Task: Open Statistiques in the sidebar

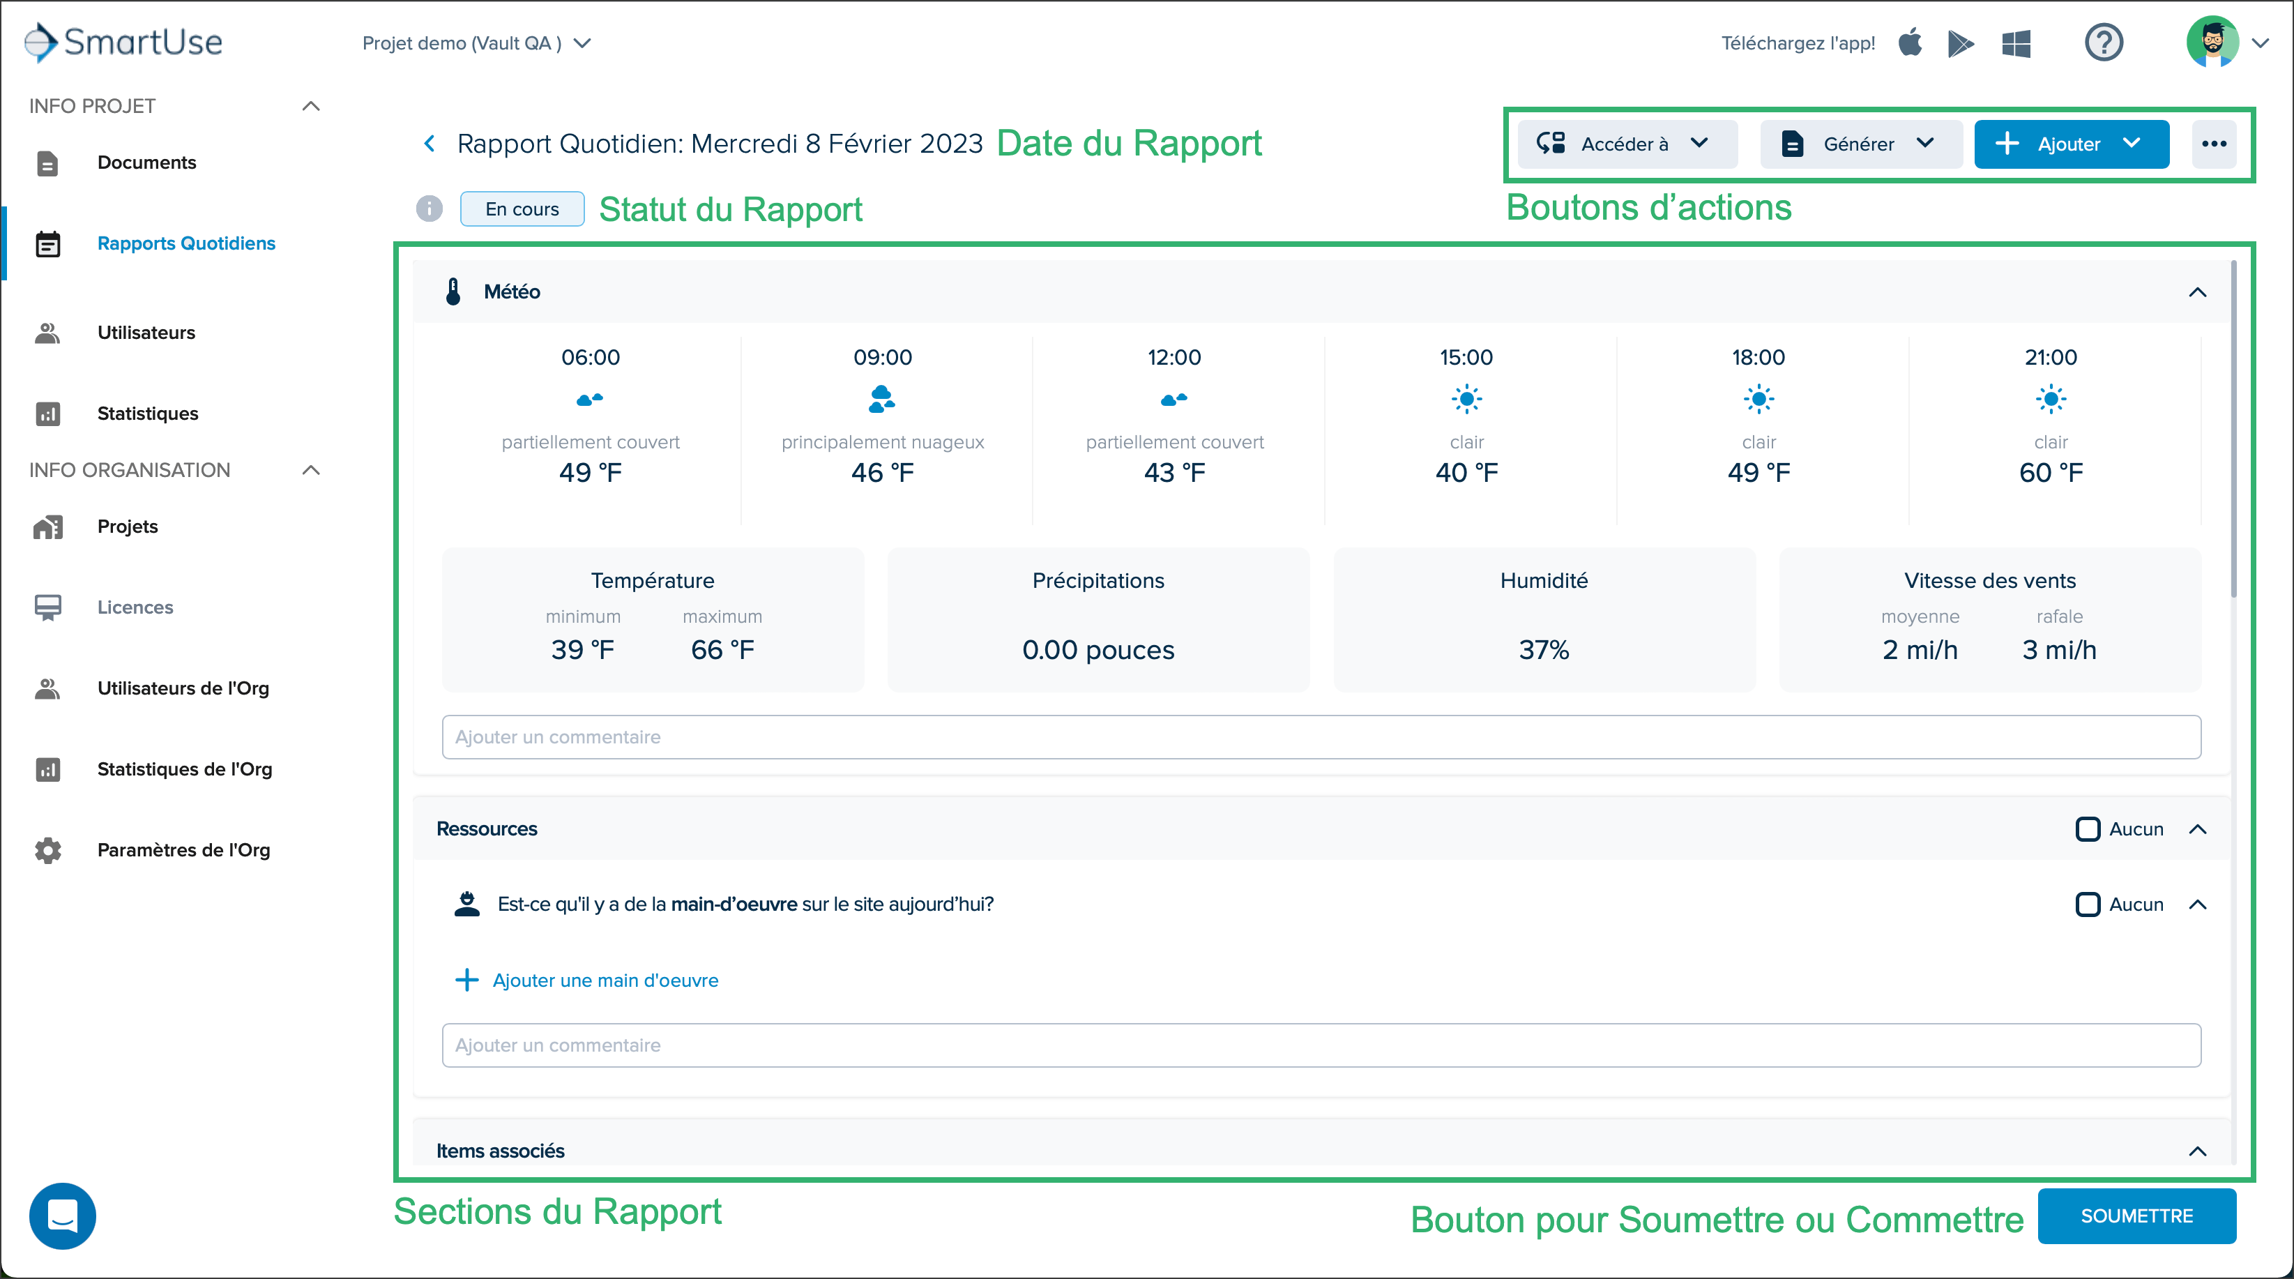Action: (147, 414)
